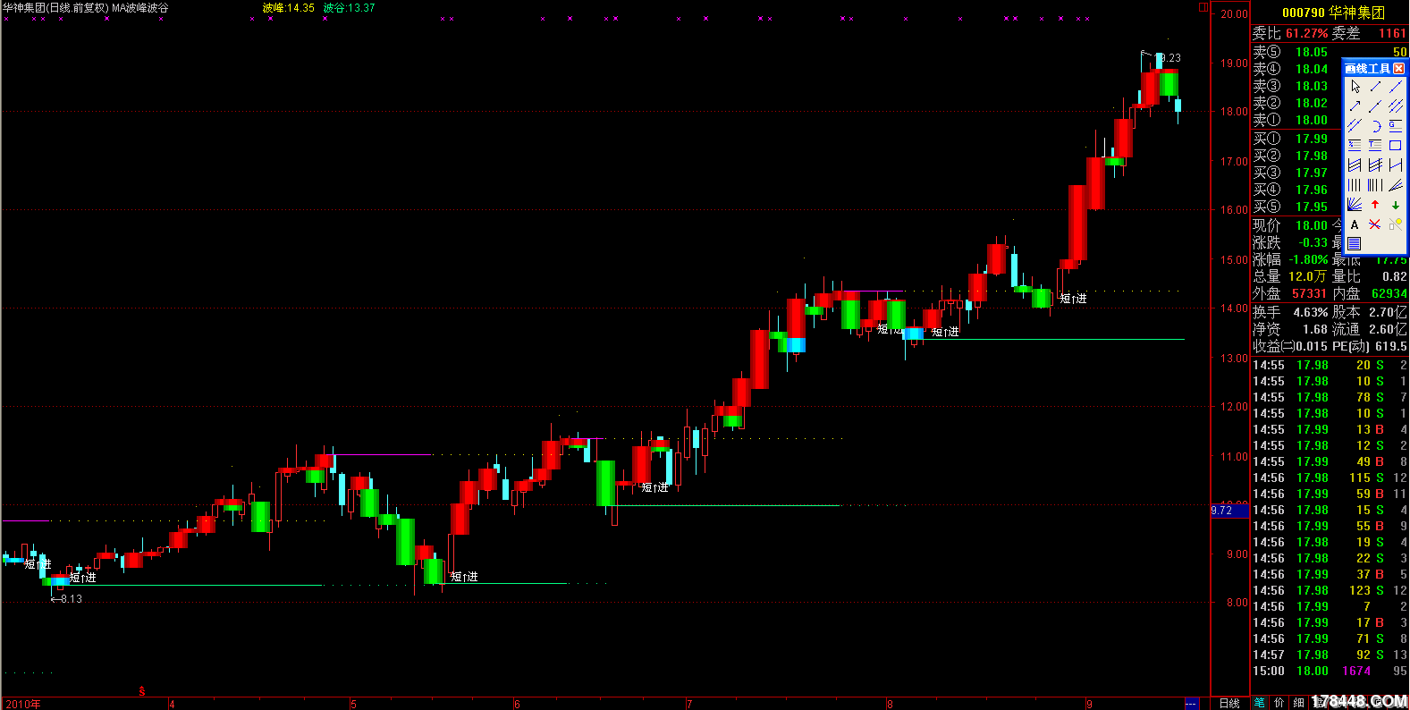Select the T-lines band tool
Viewport: 1410px width, 710px height.
coord(1375,146)
